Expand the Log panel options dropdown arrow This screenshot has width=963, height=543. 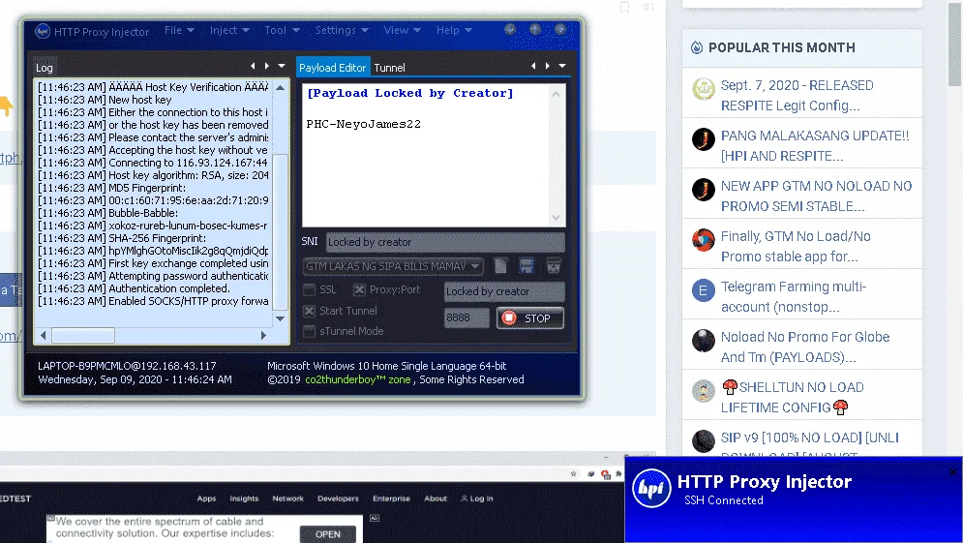click(282, 66)
